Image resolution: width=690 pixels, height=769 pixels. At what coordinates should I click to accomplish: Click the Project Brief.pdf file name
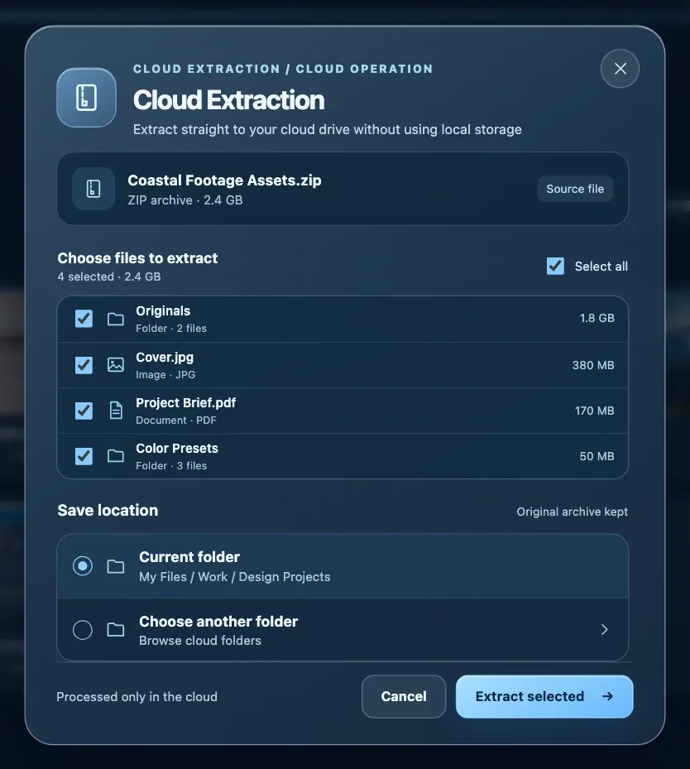(185, 403)
